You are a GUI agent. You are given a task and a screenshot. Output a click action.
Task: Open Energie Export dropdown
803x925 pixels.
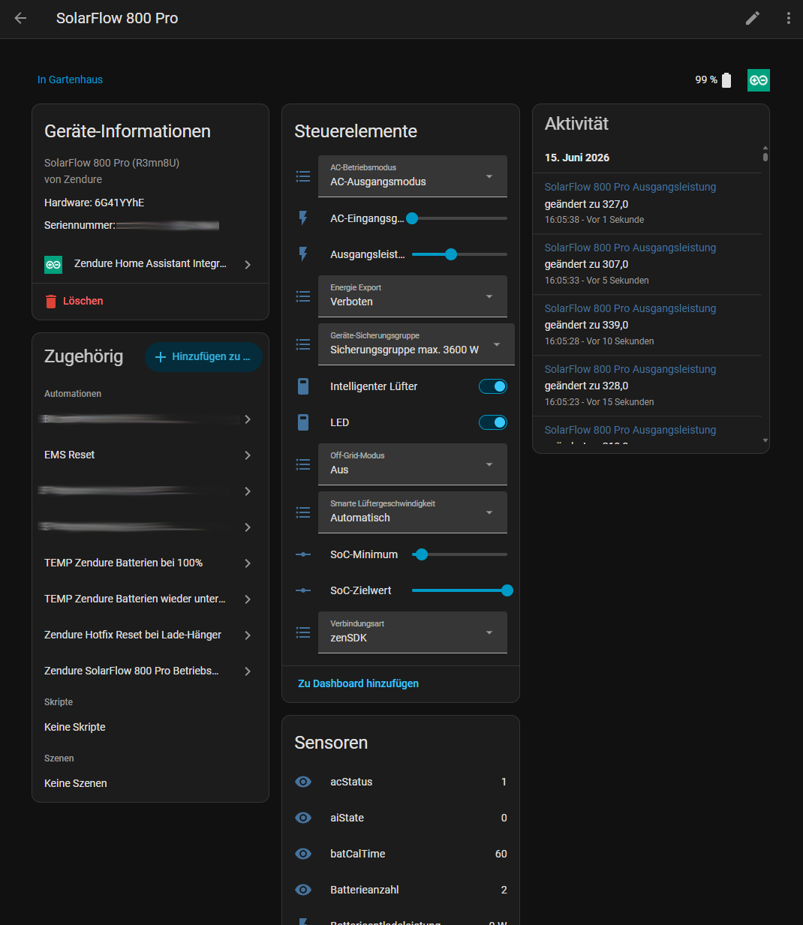(x=413, y=296)
